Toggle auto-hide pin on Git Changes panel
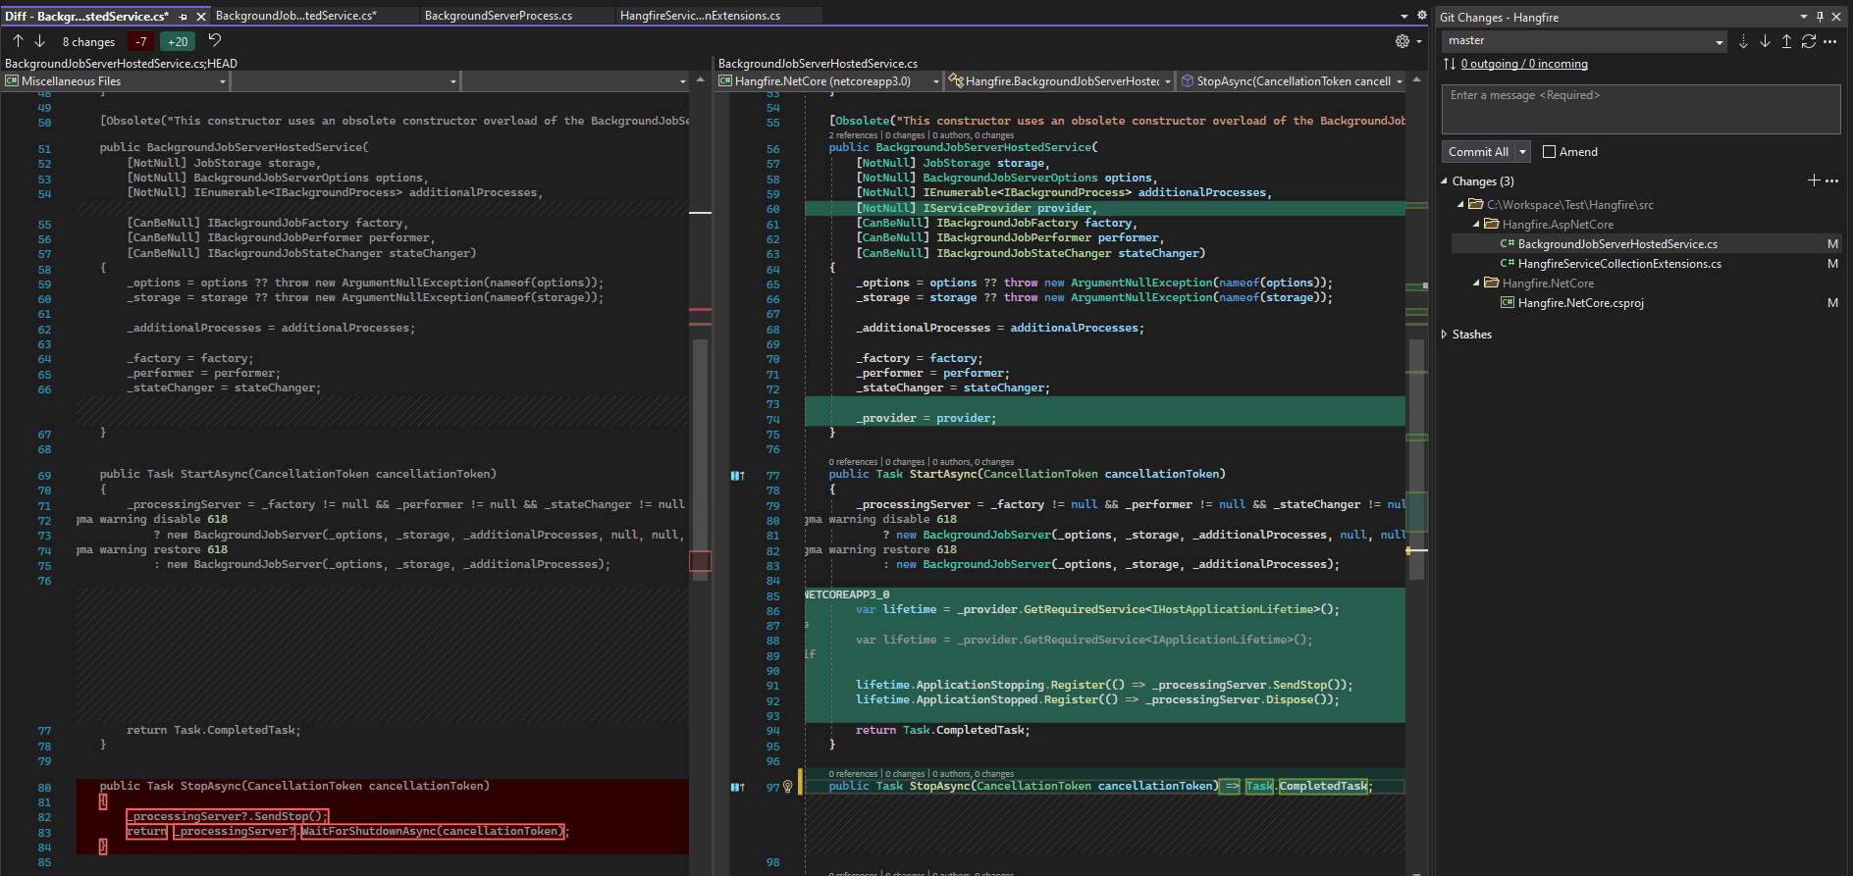1853x876 pixels. 1820,17
